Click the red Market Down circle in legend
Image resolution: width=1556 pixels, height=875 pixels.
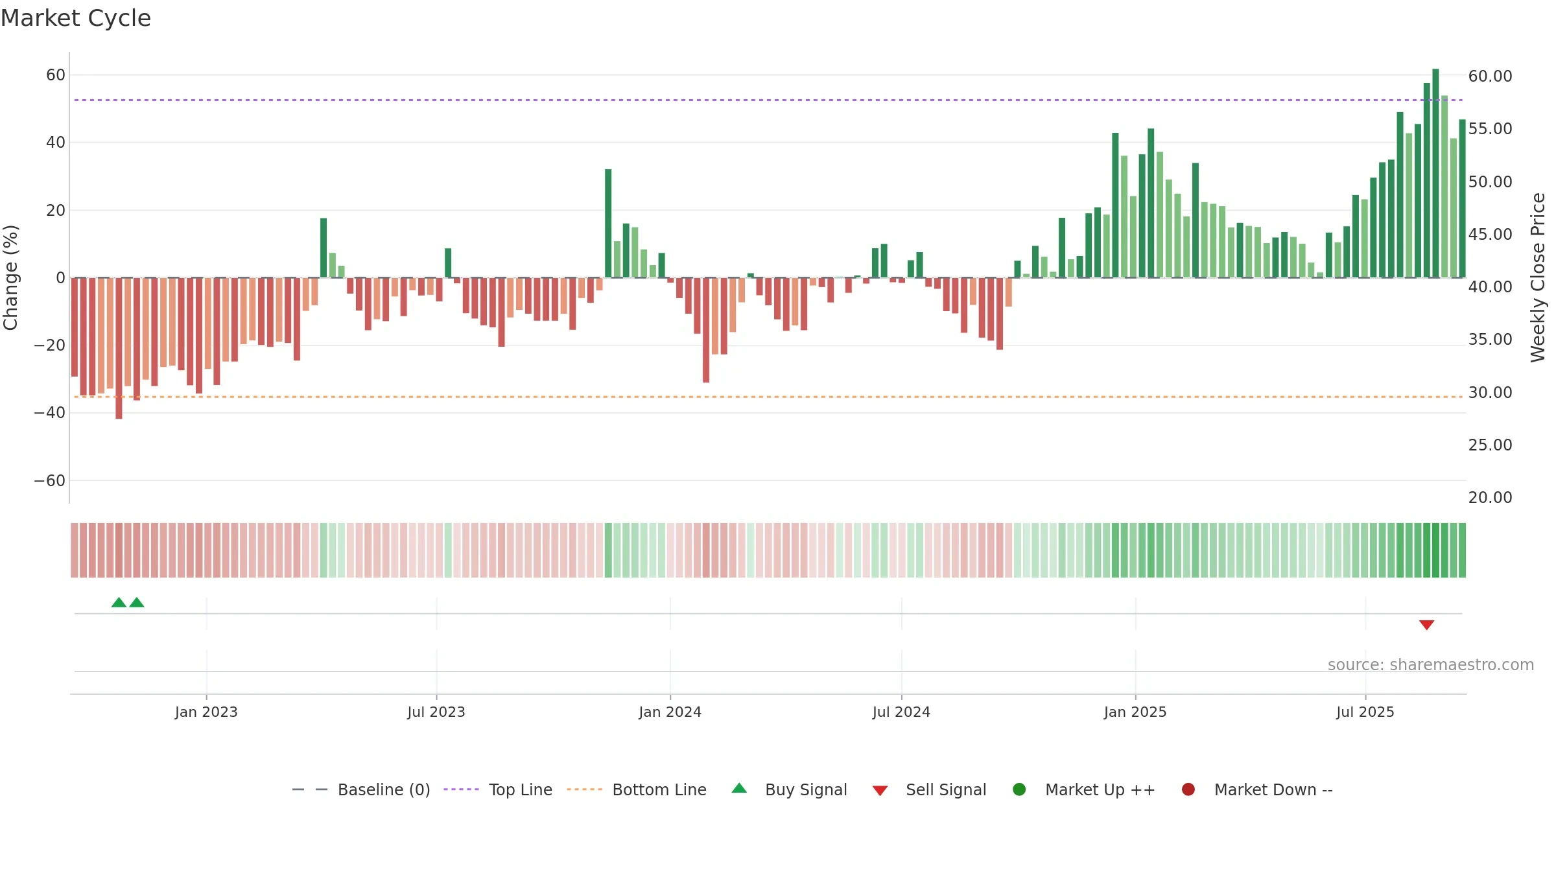coord(1188,789)
